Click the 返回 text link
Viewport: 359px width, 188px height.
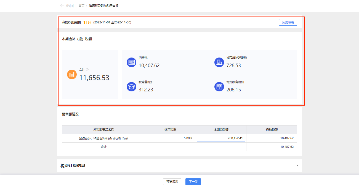(x=70, y=6)
